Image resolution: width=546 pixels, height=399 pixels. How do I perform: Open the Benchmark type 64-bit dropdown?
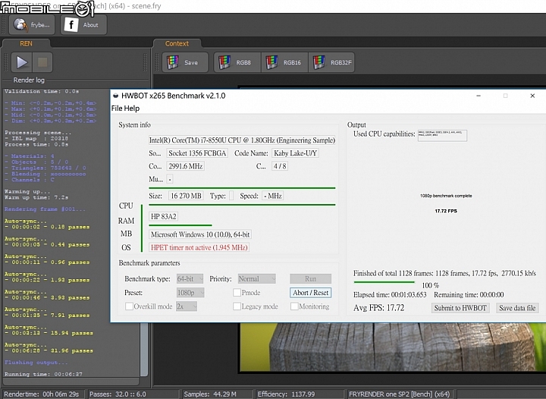(x=190, y=279)
